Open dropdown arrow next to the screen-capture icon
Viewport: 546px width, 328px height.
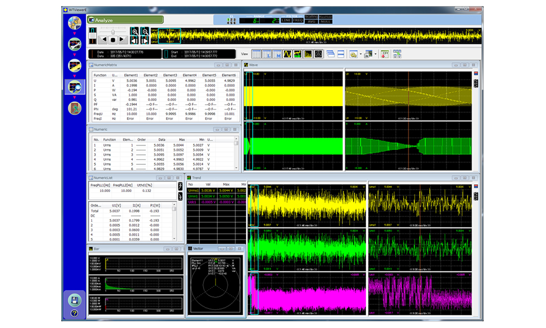tap(376, 54)
